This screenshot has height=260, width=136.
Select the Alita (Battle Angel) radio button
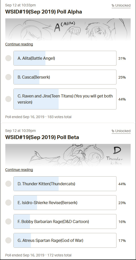[x=8, y=58]
